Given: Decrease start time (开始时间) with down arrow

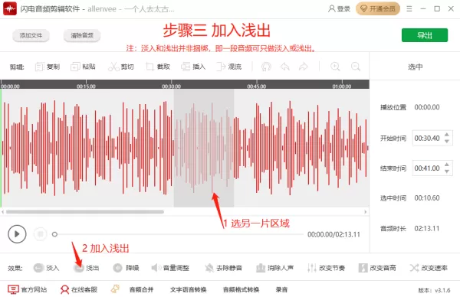Looking at the screenshot, I should pyautogui.click(x=447, y=142).
